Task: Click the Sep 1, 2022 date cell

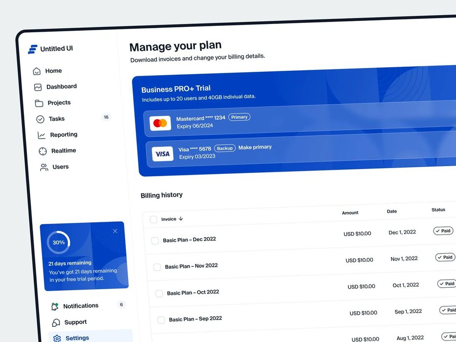Action: (x=408, y=312)
